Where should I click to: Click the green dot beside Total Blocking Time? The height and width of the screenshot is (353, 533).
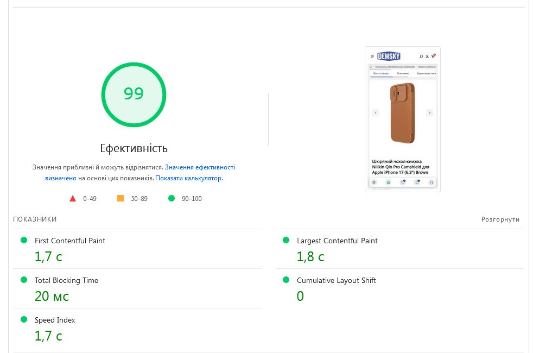[x=24, y=280]
